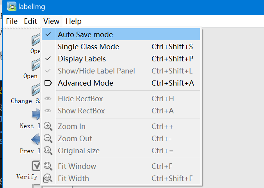
Task: Open the Edit menu
Action: (x=30, y=21)
